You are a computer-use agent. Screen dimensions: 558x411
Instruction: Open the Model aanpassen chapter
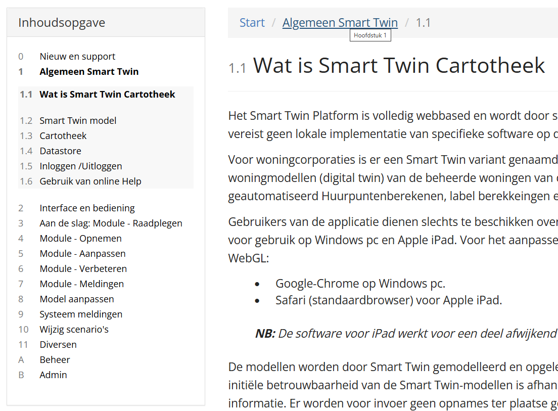[77, 299]
